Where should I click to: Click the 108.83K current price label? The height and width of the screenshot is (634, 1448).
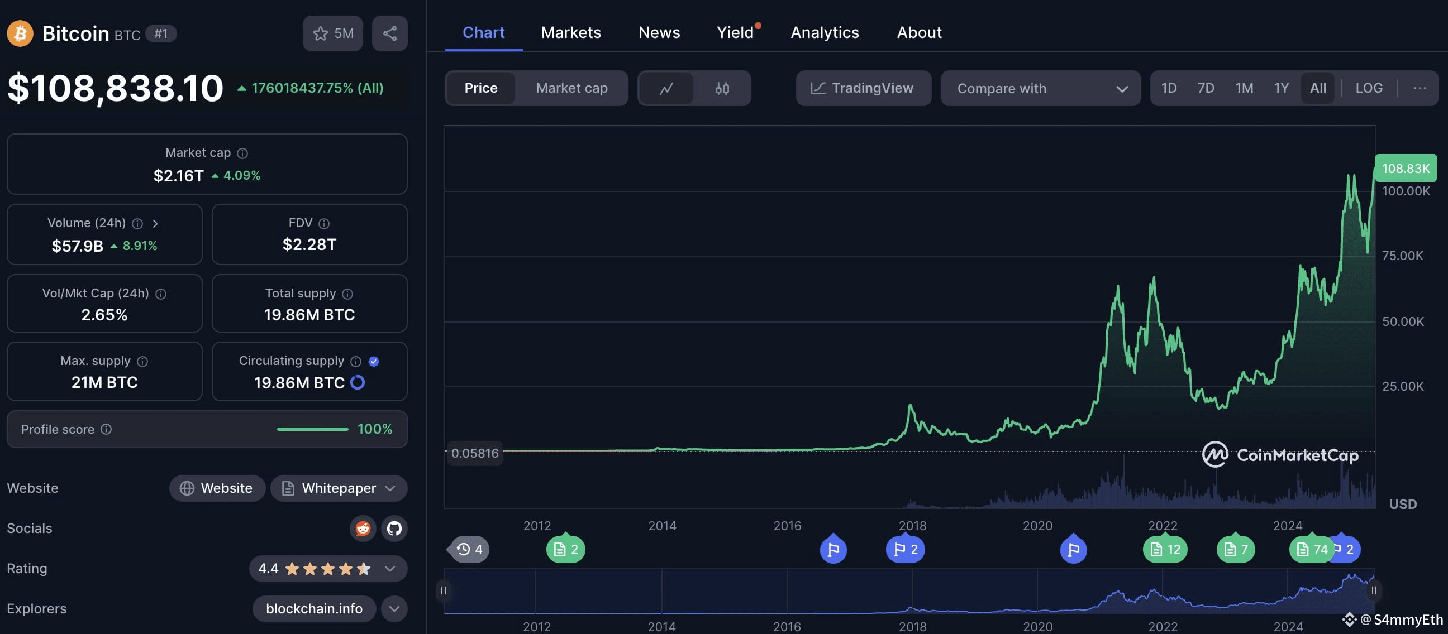pos(1406,169)
